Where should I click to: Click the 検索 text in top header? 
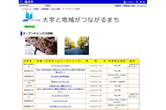pyautogui.click(x=142, y=2)
